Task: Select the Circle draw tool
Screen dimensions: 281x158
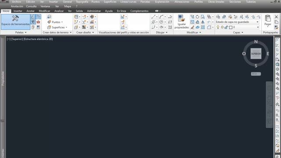Action: click(161, 22)
